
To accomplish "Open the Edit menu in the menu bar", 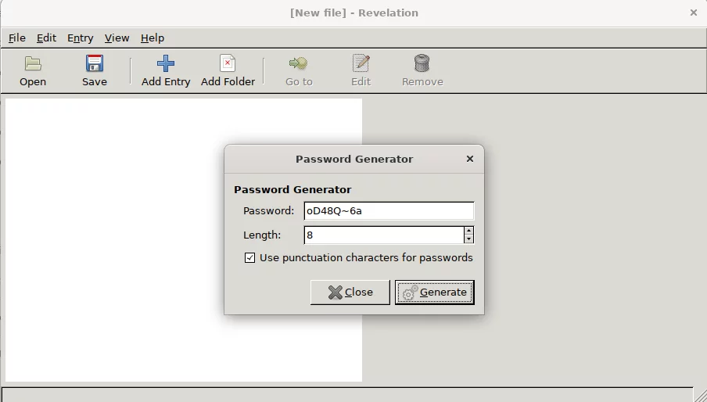I will 46,38.
